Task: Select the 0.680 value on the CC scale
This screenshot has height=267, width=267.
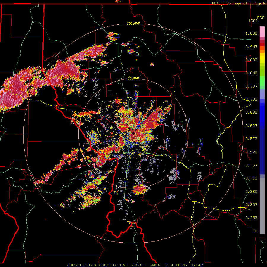Action: (x=251, y=112)
